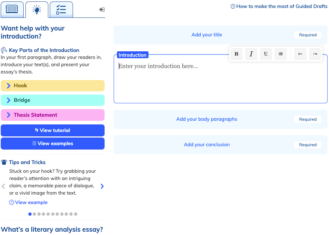The width and height of the screenshot is (329, 235).
Task: Open View examples
Action: click(x=53, y=144)
